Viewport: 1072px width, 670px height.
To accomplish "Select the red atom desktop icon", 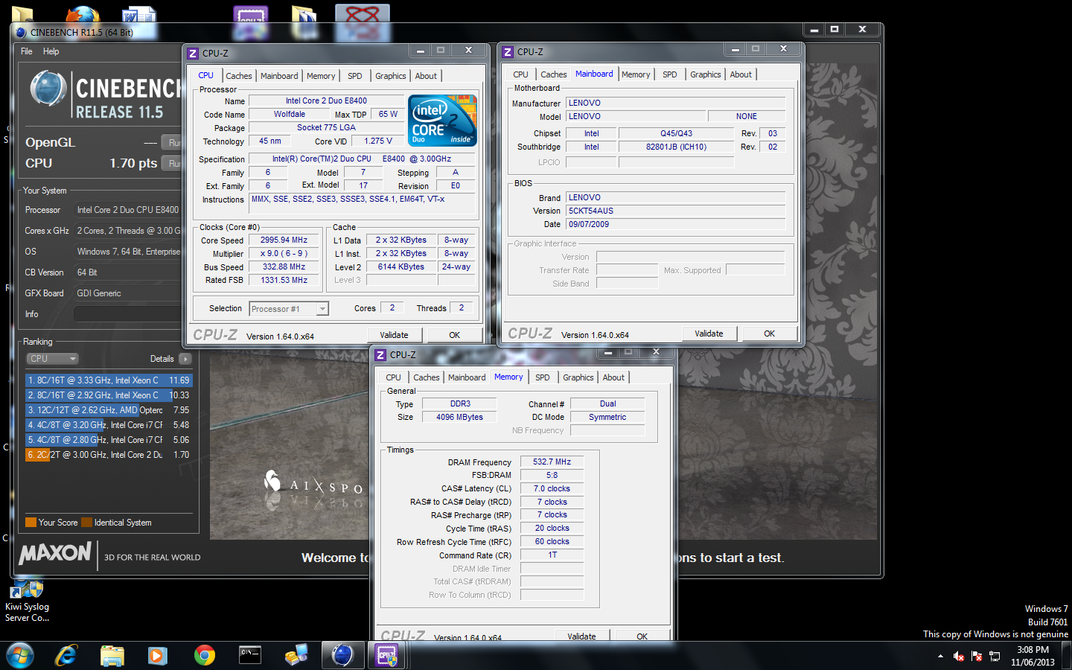I will click(x=363, y=22).
